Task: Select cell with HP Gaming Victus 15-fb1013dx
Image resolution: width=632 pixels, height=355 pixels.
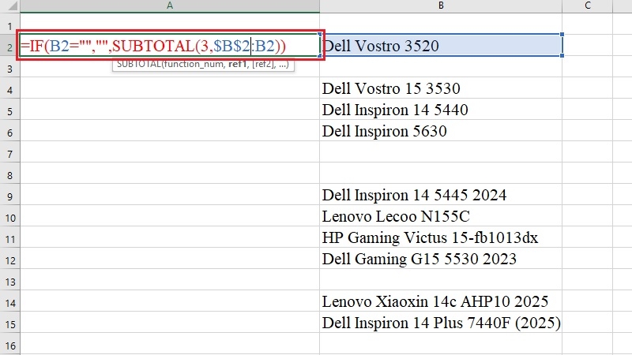Action: pos(441,237)
